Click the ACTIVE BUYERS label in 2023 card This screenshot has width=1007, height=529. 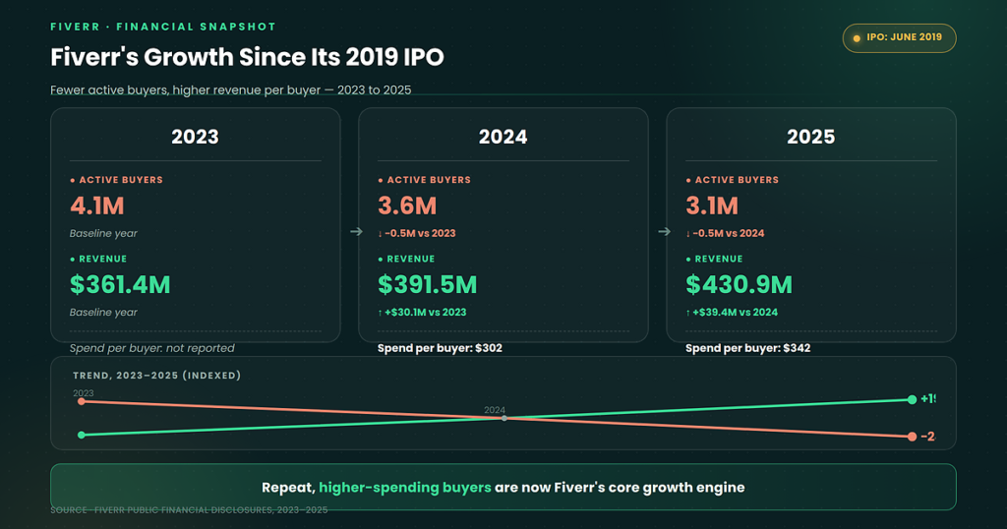pos(116,180)
